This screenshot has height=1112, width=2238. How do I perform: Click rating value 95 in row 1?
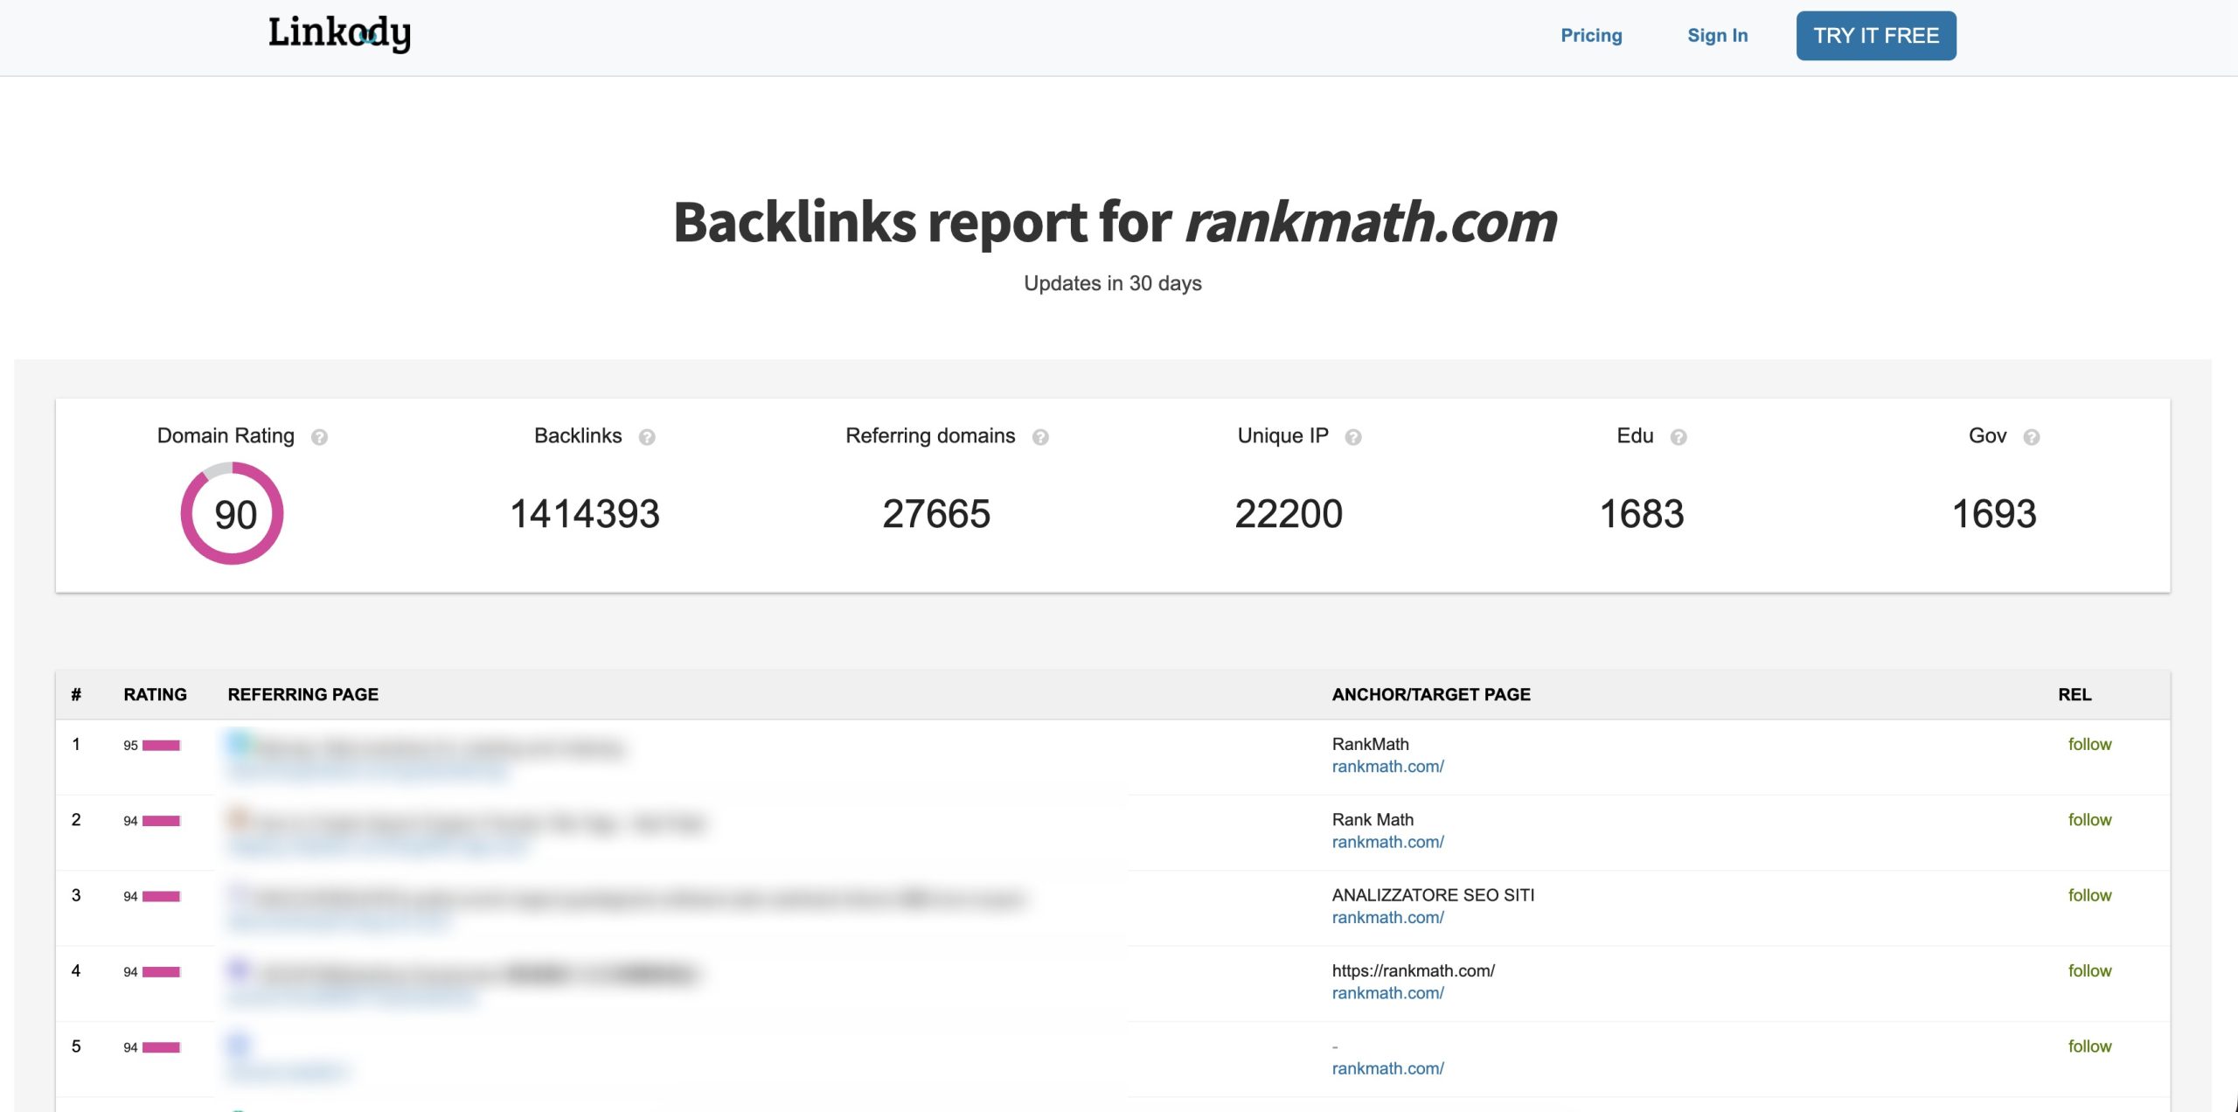130,746
